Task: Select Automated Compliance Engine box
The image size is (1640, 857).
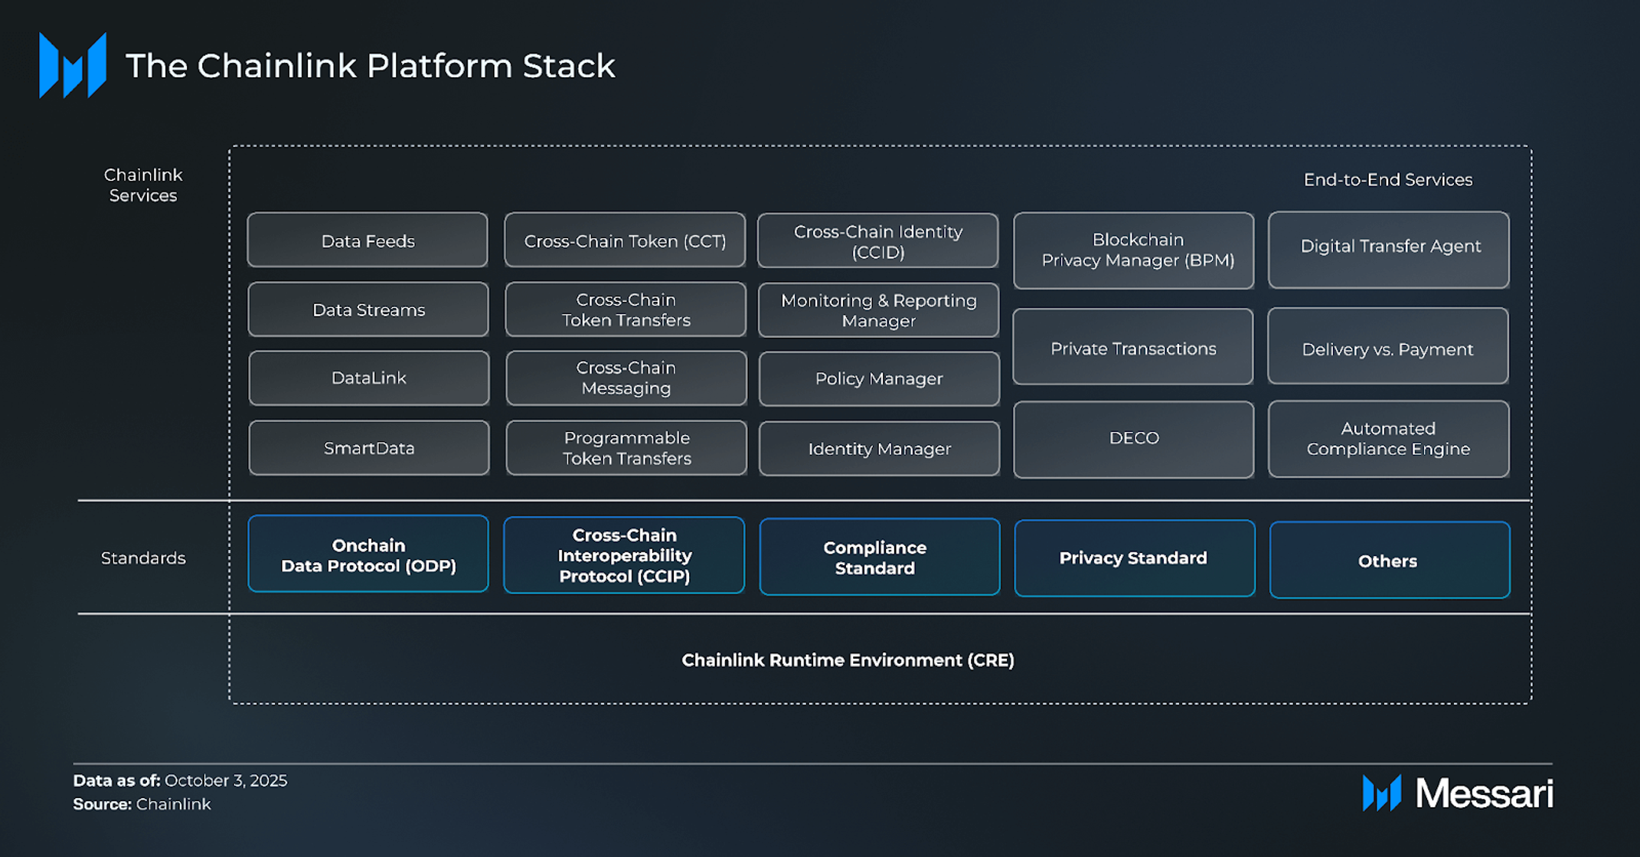Action: [1389, 439]
